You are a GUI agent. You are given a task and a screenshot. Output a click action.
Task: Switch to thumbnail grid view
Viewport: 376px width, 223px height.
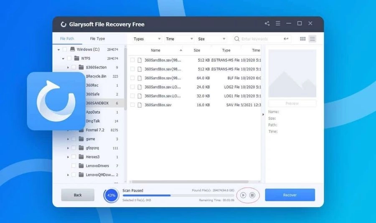click(x=302, y=39)
